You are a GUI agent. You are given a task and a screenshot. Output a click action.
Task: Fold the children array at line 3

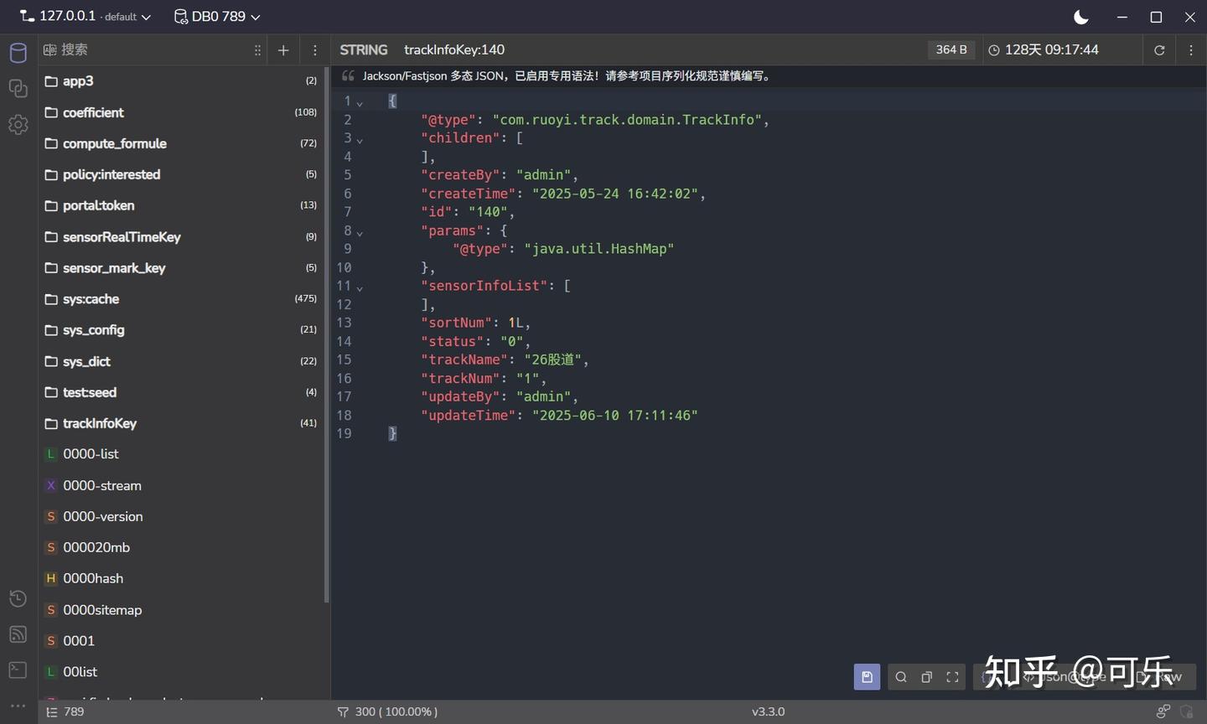(x=360, y=140)
